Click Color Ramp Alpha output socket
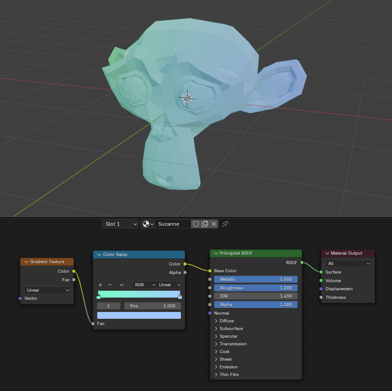 [185, 272]
